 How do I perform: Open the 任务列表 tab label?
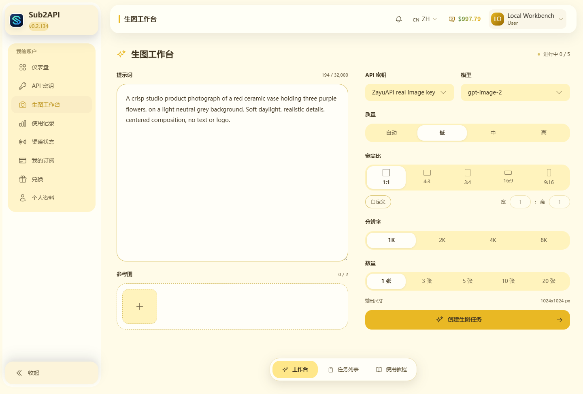[348, 370]
